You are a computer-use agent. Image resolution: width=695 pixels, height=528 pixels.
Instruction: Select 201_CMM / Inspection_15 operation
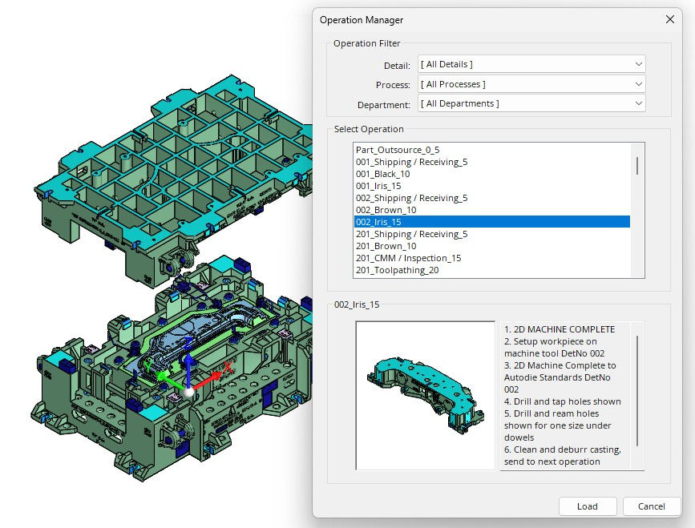click(492, 258)
